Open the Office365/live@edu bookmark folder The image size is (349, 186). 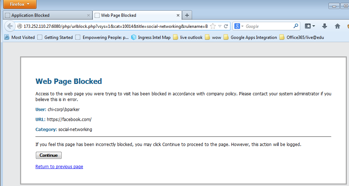[302, 37]
